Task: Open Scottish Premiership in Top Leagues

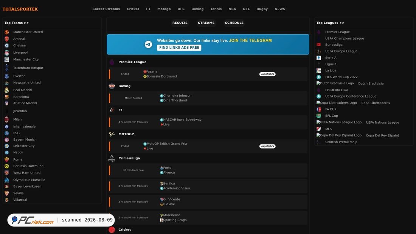Action: point(341,142)
